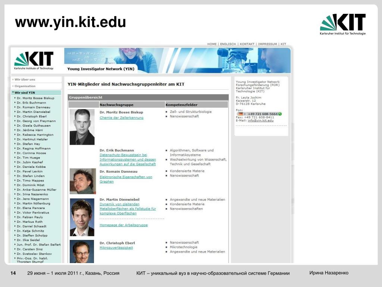This screenshot has height=287, width=382.
Task: Open Dr. Jérôme Härri sidebar entry
Action: tap(30, 130)
